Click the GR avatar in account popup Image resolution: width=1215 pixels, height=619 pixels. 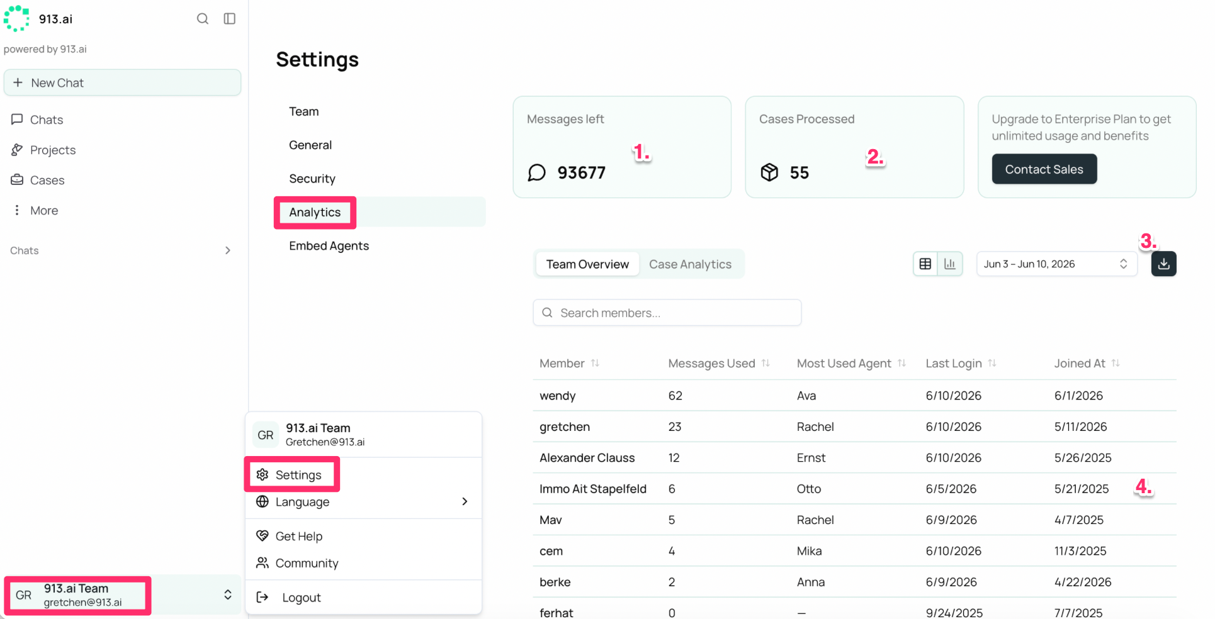(266, 435)
